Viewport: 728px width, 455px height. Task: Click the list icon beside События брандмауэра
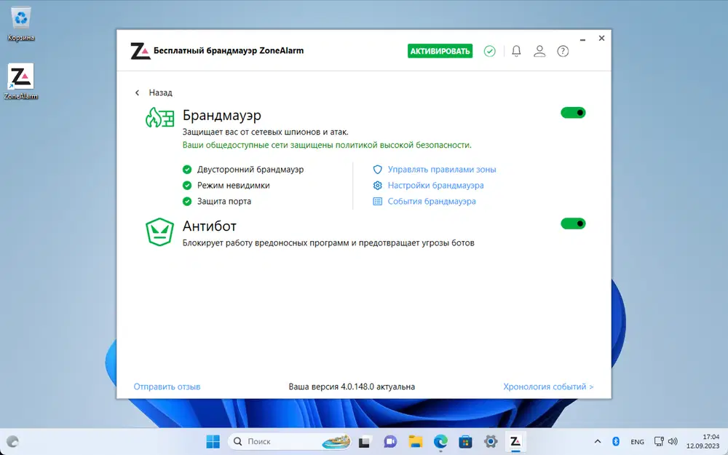377,201
